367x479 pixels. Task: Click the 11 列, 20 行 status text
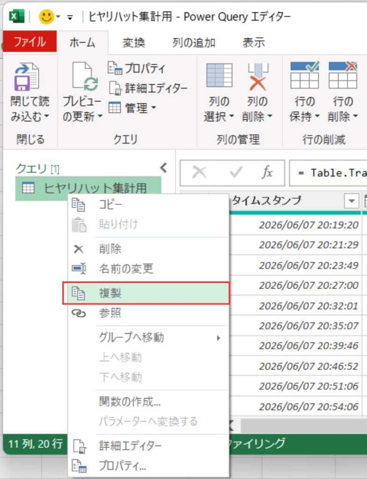[x=36, y=443]
